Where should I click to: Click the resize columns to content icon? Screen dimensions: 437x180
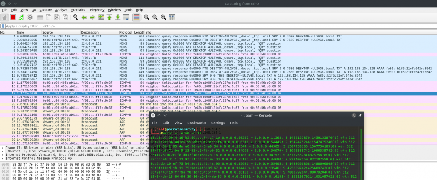(x=172, y=17)
